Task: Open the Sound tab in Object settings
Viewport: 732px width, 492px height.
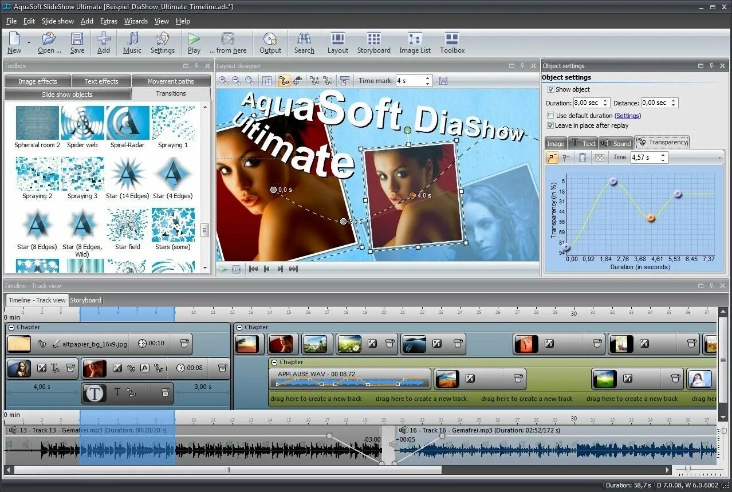Action: (x=616, y=143)
